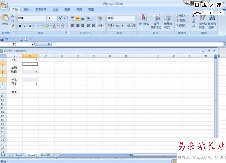Open Cell Styles (单元格样式)

coord(168,22)
